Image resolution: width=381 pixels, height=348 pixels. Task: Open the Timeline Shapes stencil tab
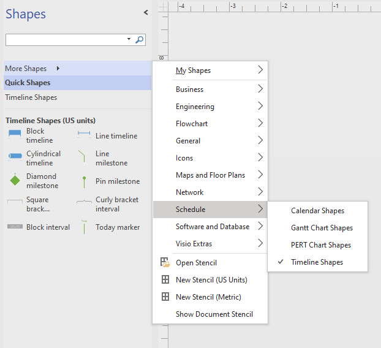pyautogui.click(x=77, y=97)
